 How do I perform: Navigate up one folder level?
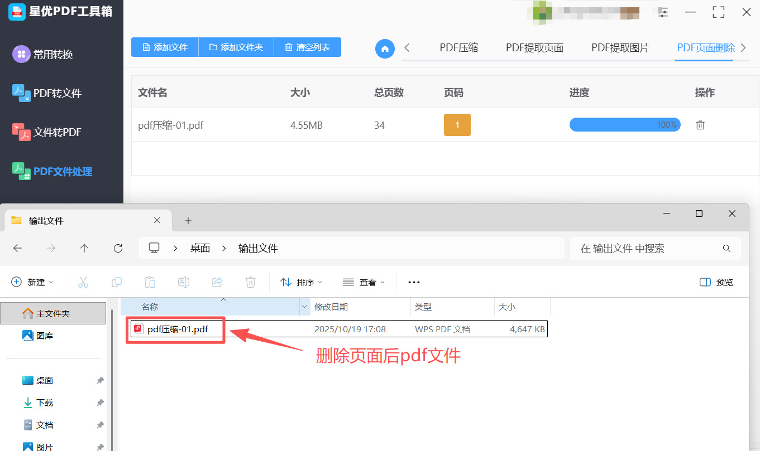tap(84, 248)
